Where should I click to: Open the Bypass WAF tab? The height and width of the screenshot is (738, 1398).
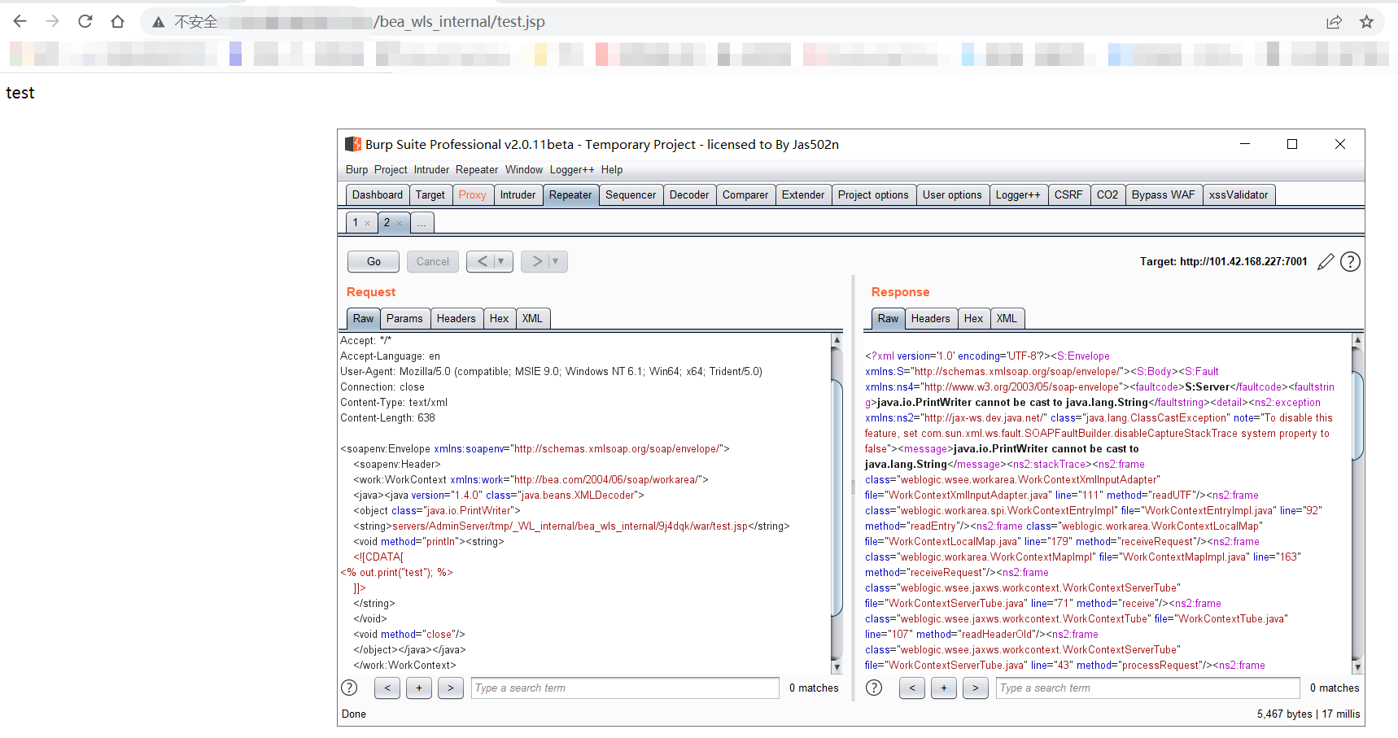point(1164,194)
